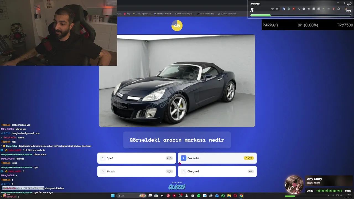
Task: Open the Mail app from taskbar
Action: pos(217,196)
